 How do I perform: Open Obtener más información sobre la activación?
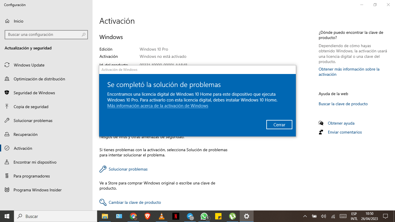point(349,72)
